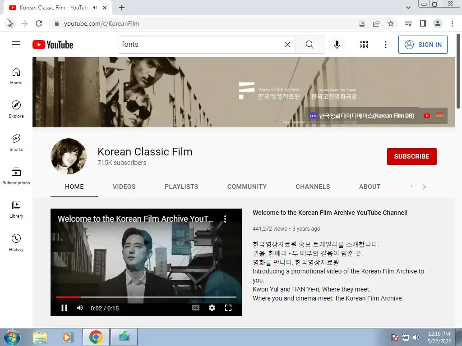This screenshot has width=462, height=346.
Task: Open the downloader app on taskbar
Action: pyautogui.click(x=124, y=337)
